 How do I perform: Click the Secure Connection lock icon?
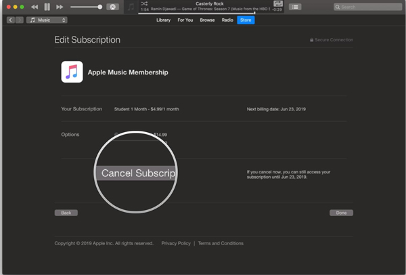(312, 40)
